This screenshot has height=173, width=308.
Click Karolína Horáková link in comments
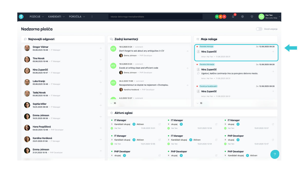131,90
